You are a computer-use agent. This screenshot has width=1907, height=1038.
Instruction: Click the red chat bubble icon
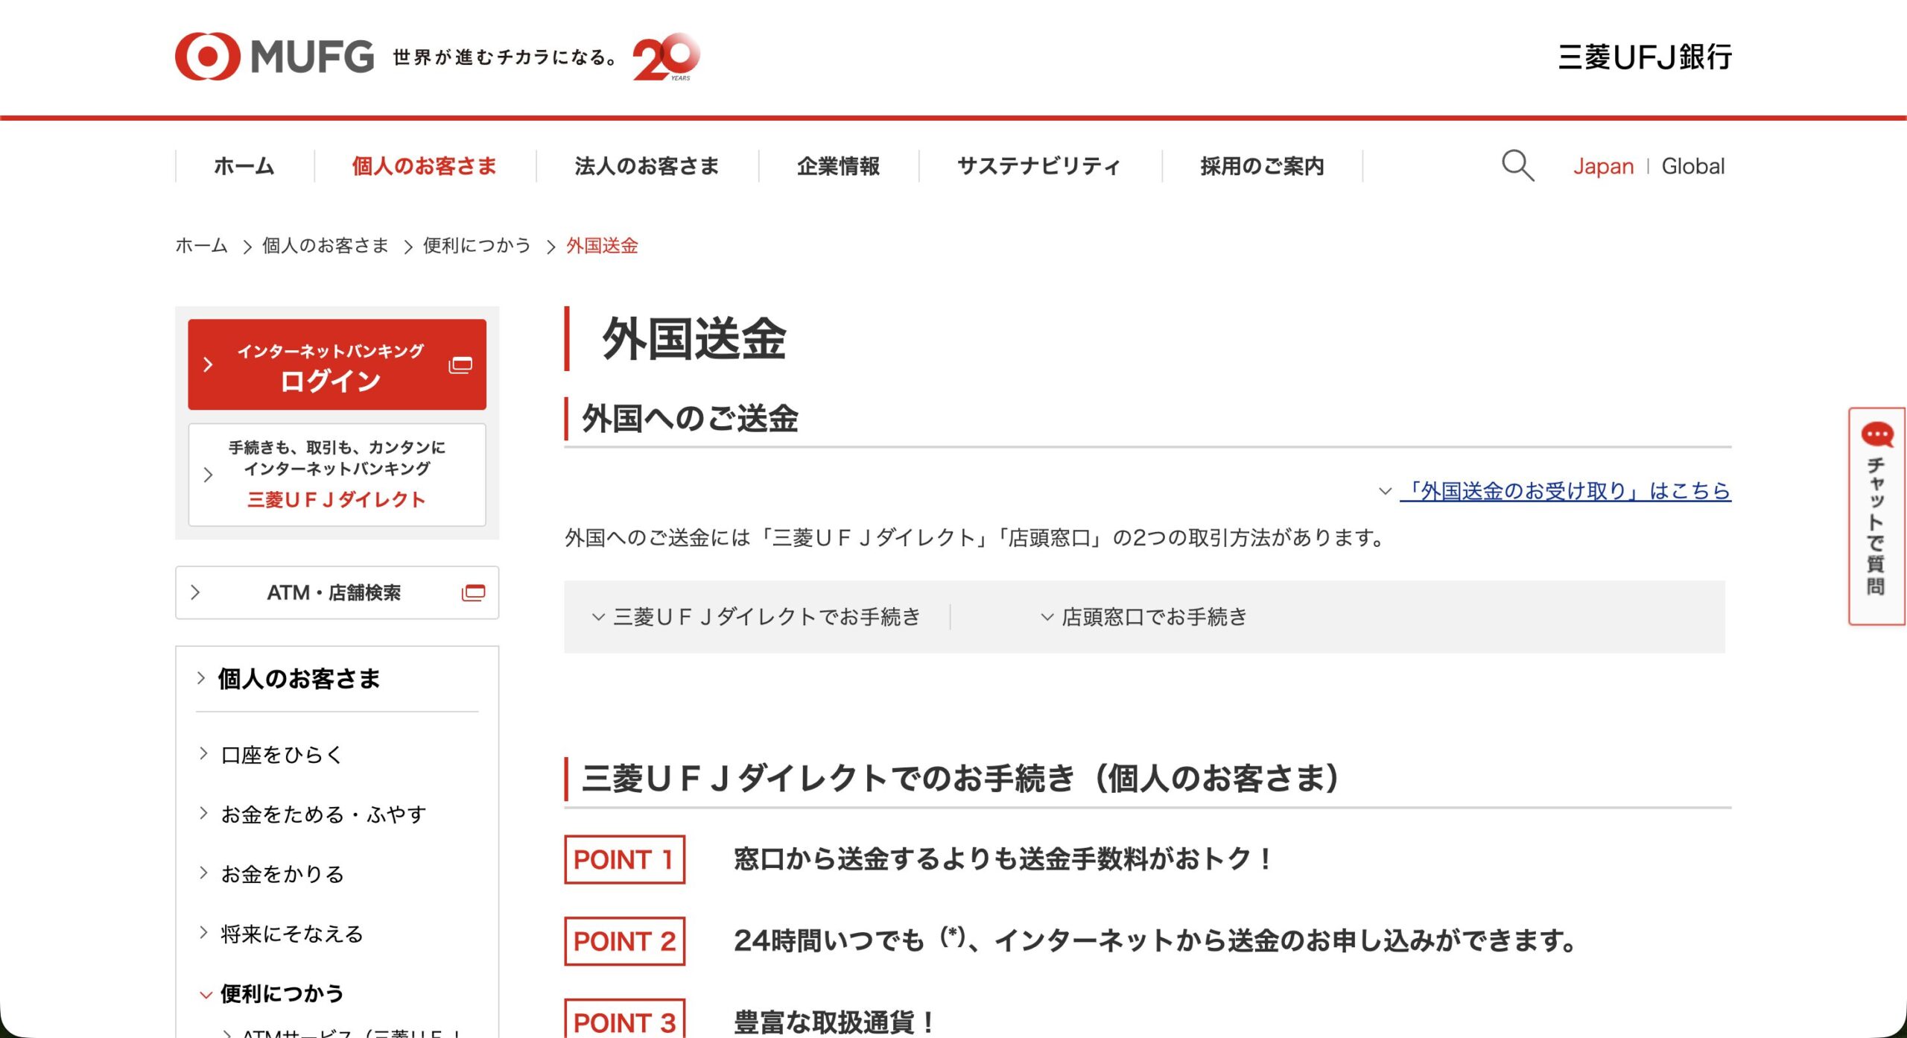pos(1876,434)
